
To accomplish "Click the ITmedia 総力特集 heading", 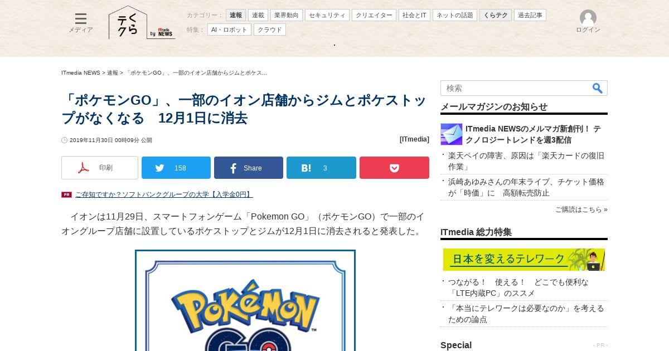I will (x=476, y=232).
